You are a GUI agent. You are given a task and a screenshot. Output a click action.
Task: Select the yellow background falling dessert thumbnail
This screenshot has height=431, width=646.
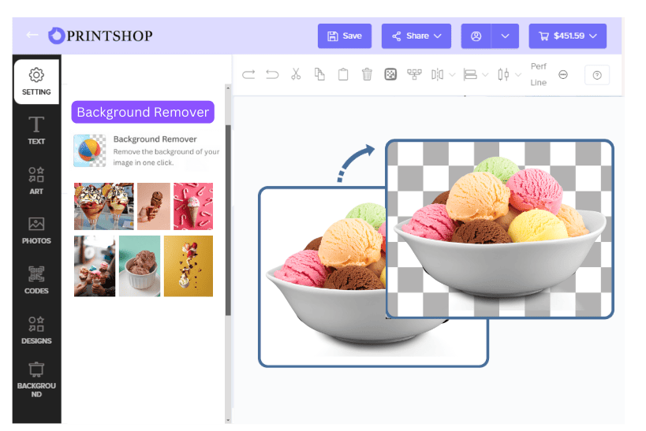point(189,266)
